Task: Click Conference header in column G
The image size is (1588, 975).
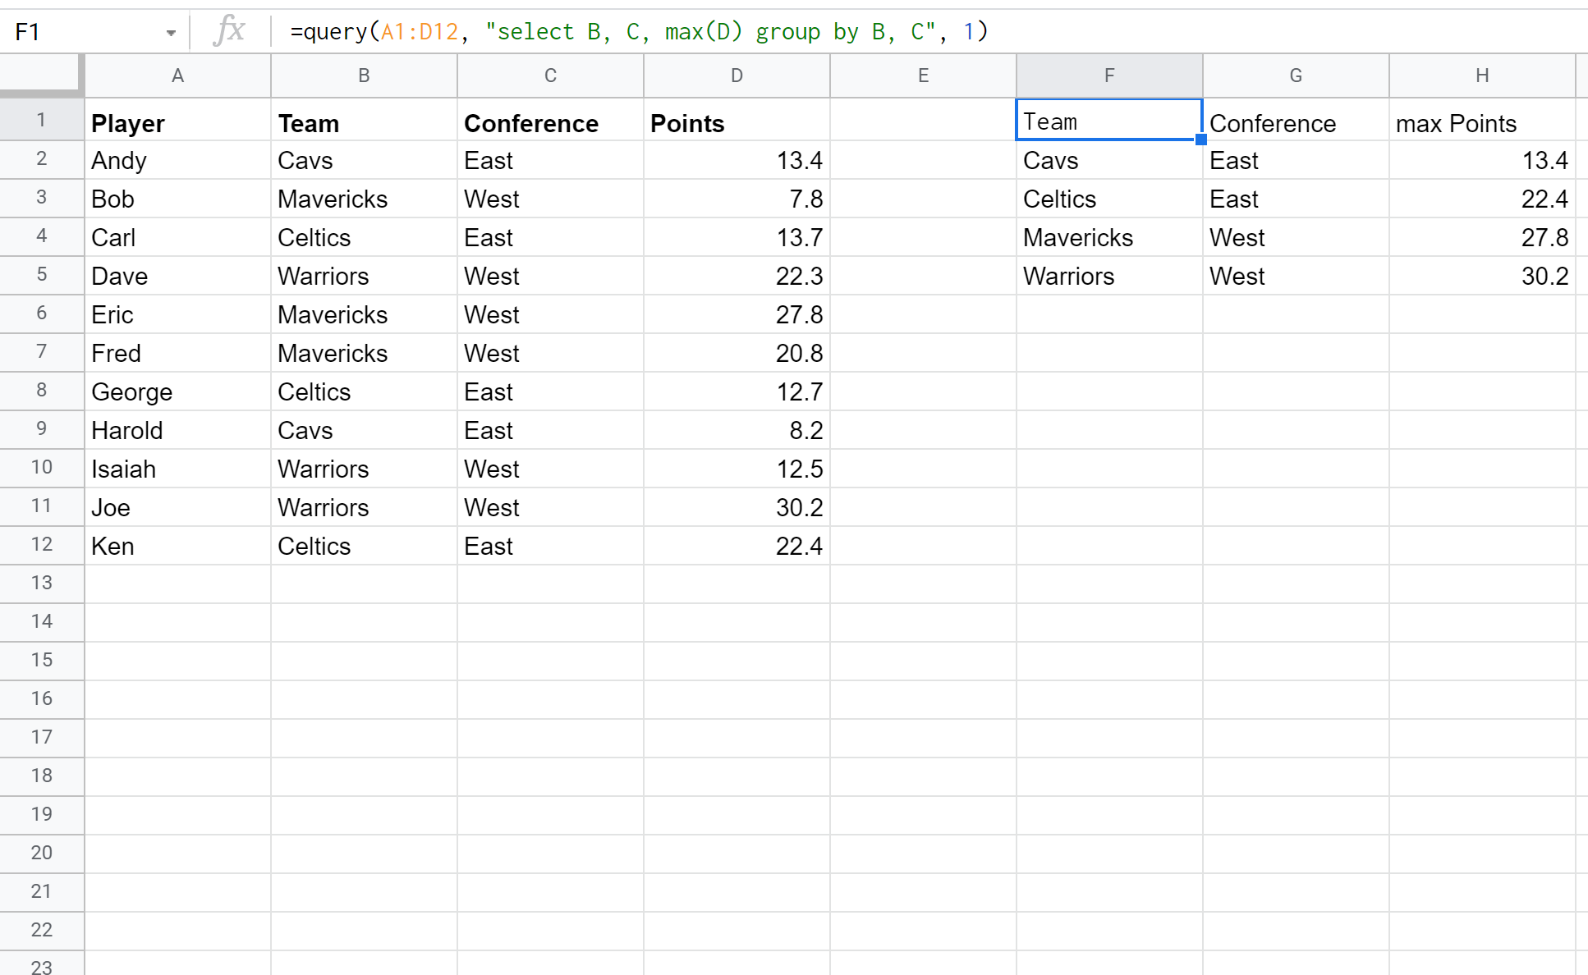Action: pos(1296,123)
